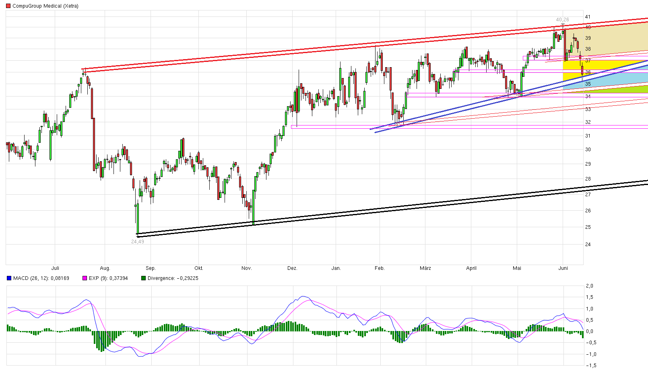Click the 24,49 low price annotation
This screenshot has width=648, height=370.
(137, 242)
